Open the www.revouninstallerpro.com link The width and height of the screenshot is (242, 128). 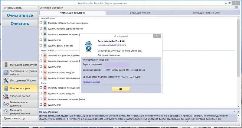click(112, 45)
